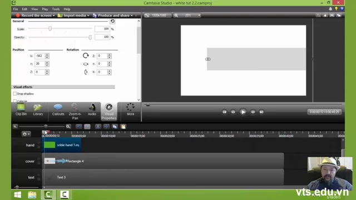Click the Rotation Y axis icon
This screenshot has height=200, width=356.
click(86, 64)
